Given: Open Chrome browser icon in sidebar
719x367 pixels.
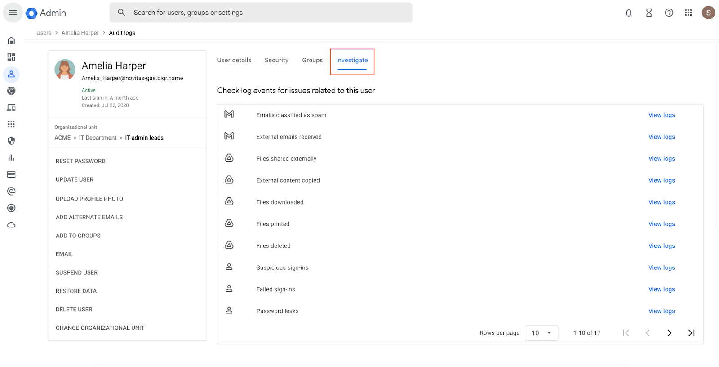Looking at the screenshot, I should tap(11, 91).
